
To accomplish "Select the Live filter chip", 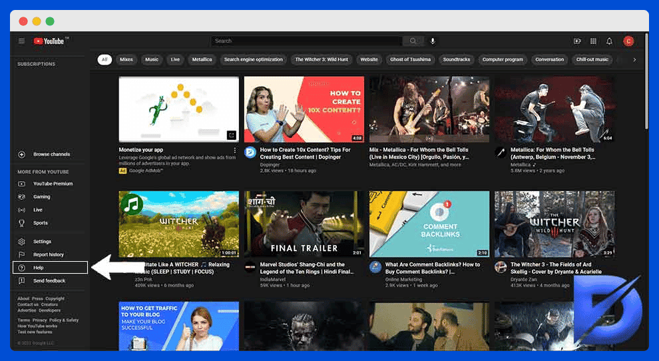I will click(175, 60).
